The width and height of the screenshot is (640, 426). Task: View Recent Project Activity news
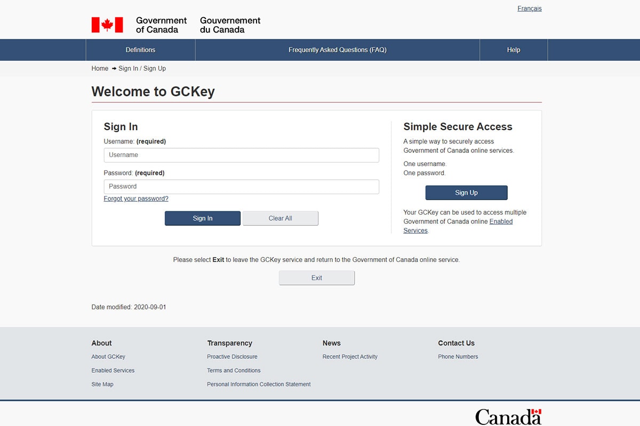pyautogui.click(x=350, y=356)
